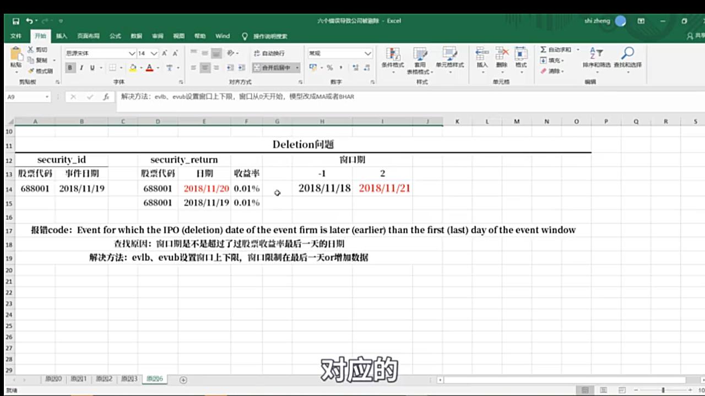Apply the yellow fill color bucket

point(133,68)
